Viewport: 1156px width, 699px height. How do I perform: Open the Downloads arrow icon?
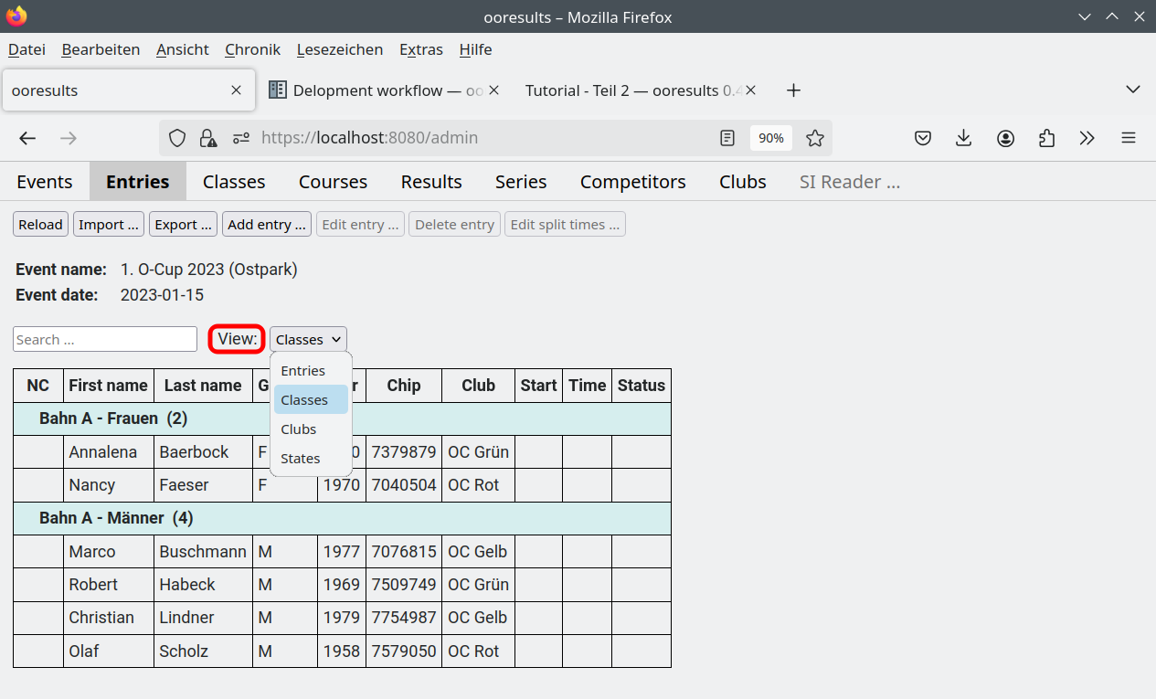pos(963,138)
